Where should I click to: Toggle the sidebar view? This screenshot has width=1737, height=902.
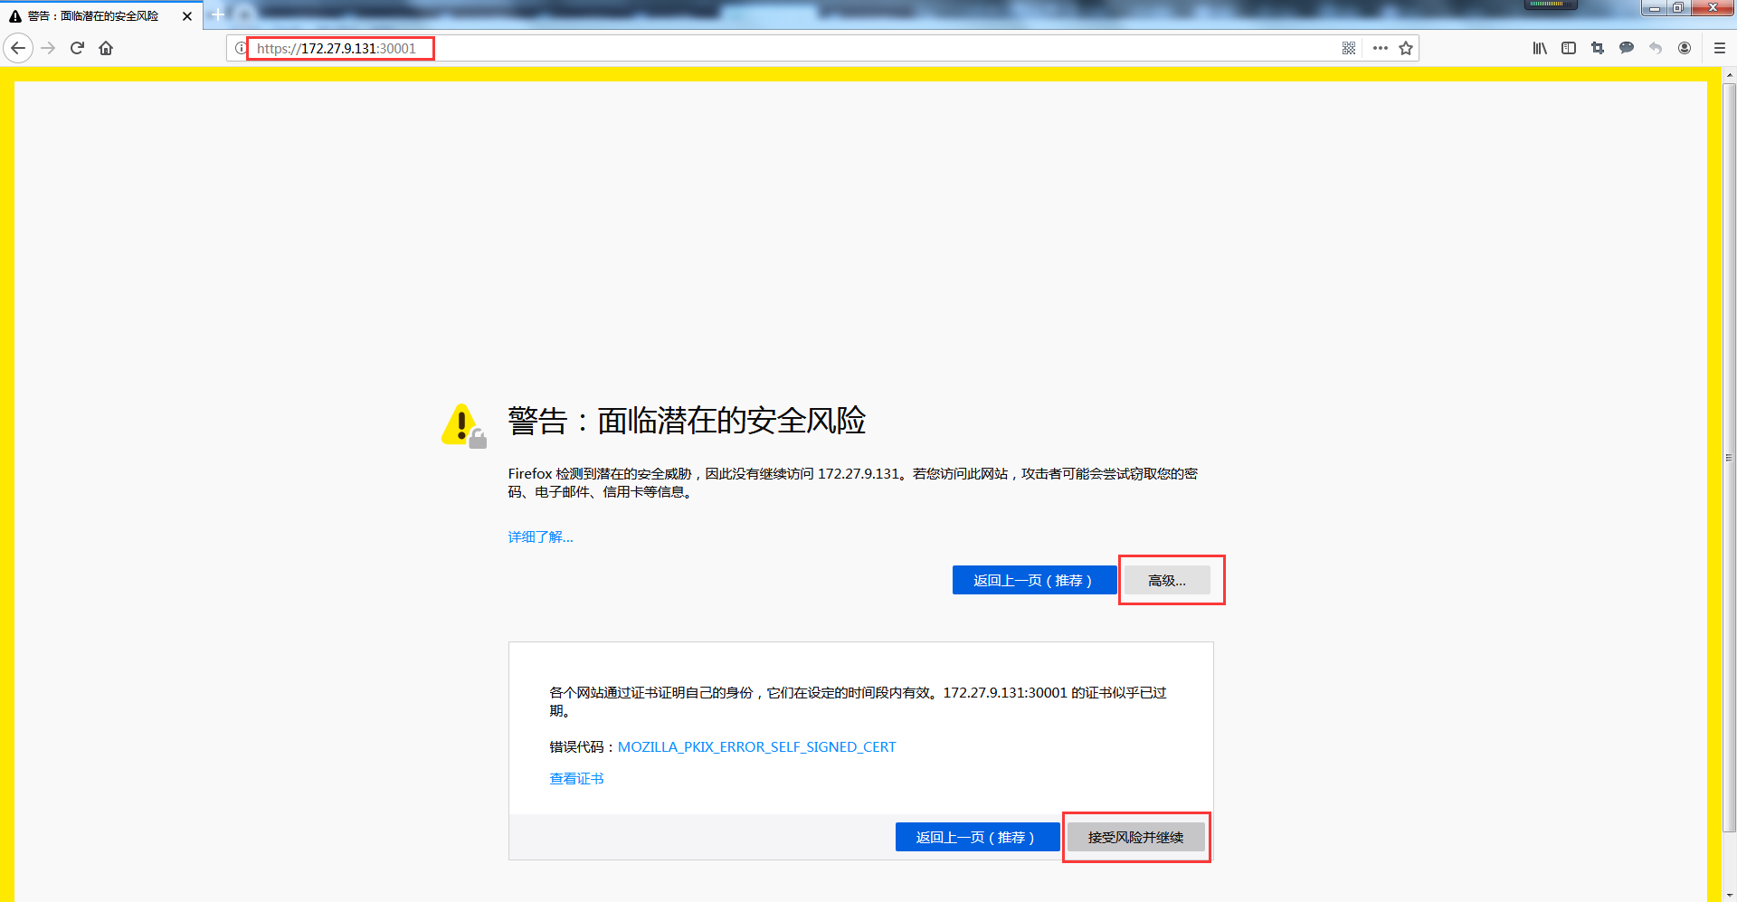(x=1569, y=48)
